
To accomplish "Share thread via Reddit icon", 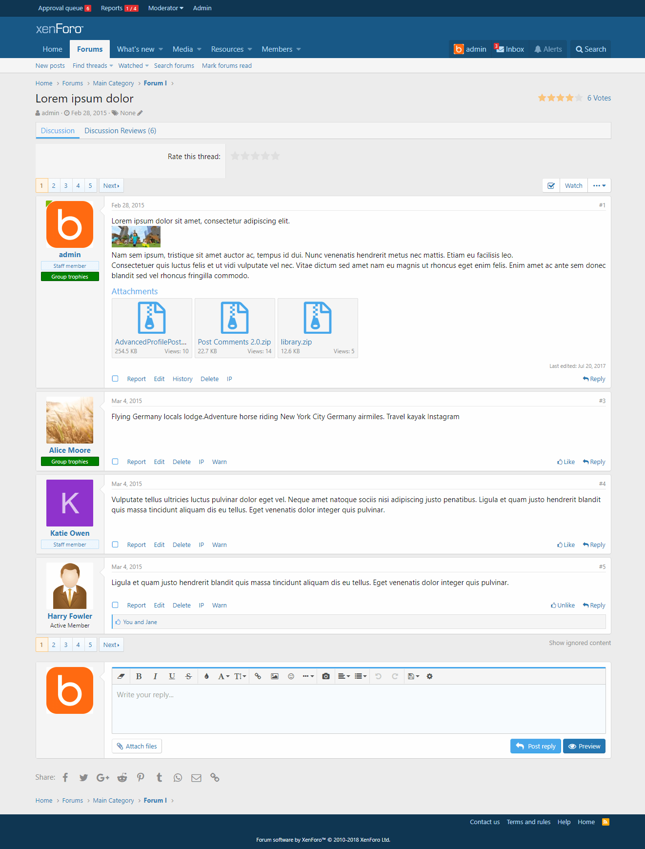I will pyautogui.click(x=122, y=778).
